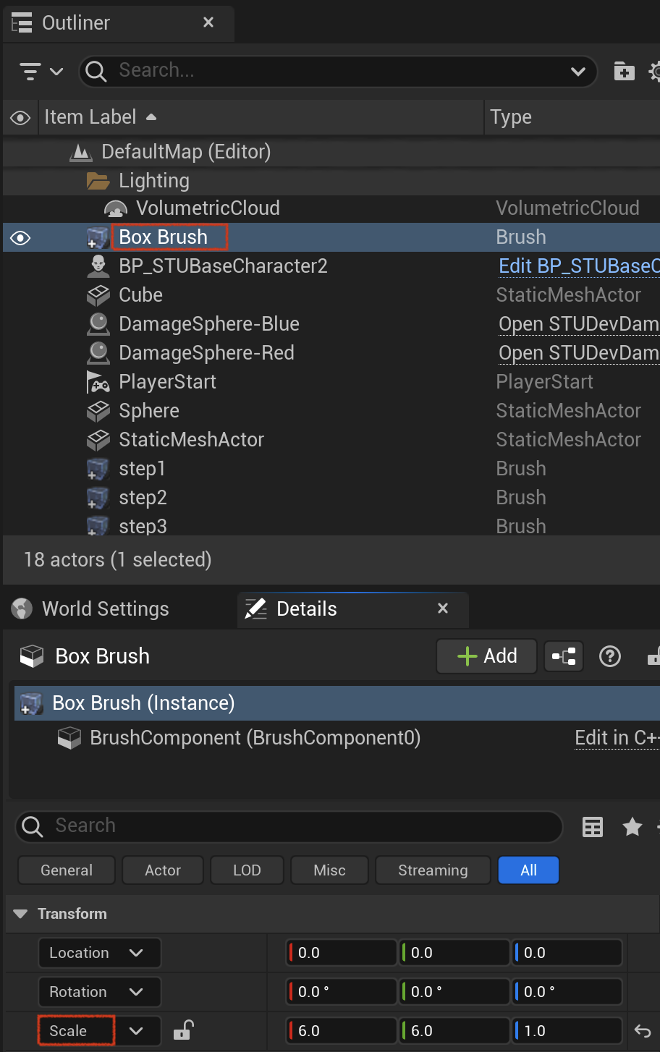Click the Sphere mesh icon
660x1052 pixels.
click(98, 411)
